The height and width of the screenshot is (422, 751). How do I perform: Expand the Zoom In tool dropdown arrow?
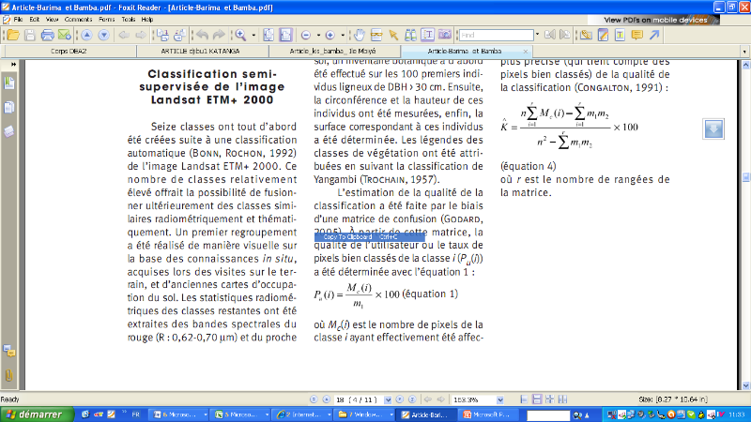point(253,36)
